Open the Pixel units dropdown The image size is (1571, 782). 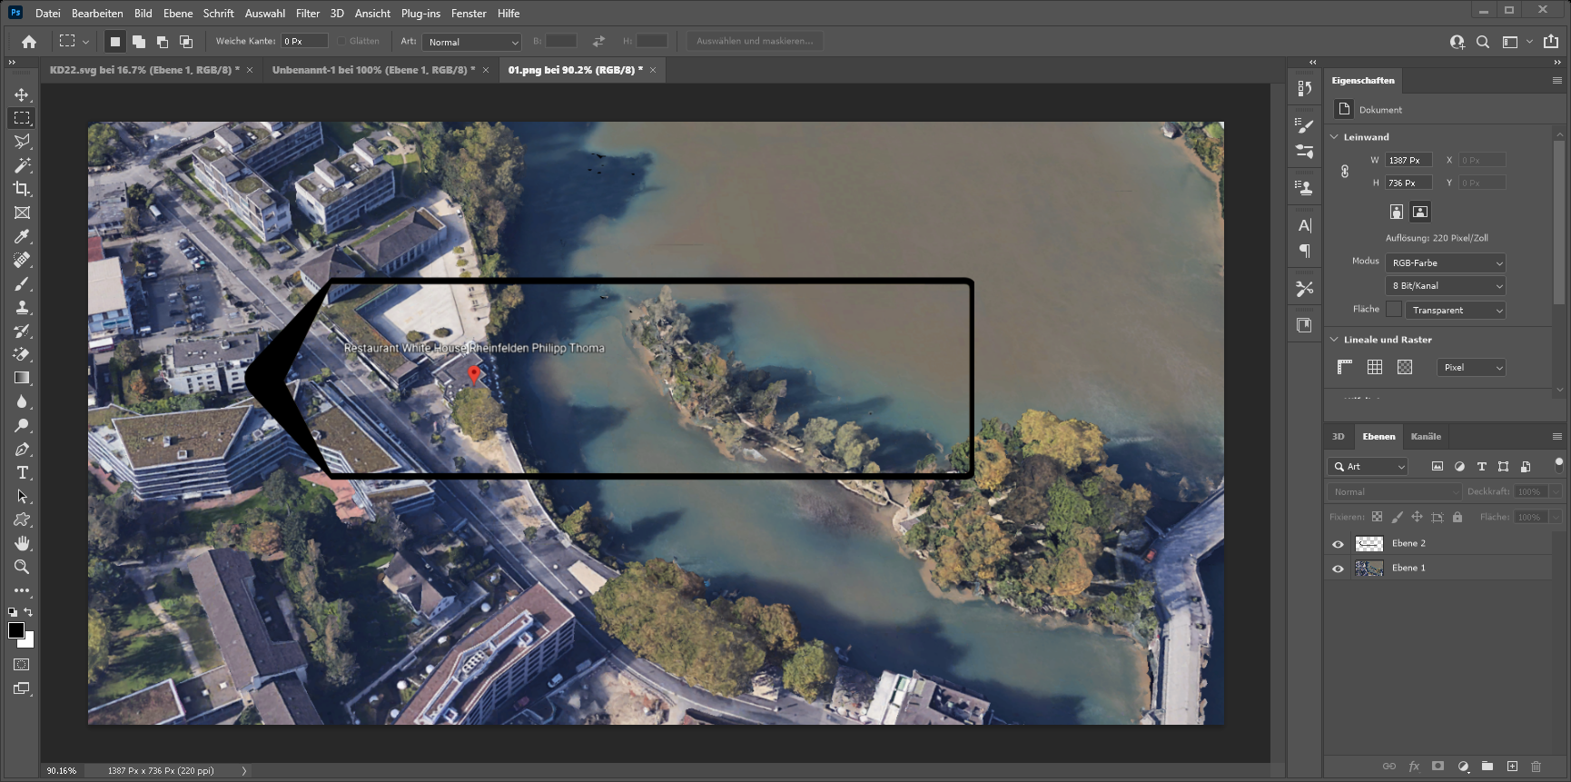click(1471, 367)
